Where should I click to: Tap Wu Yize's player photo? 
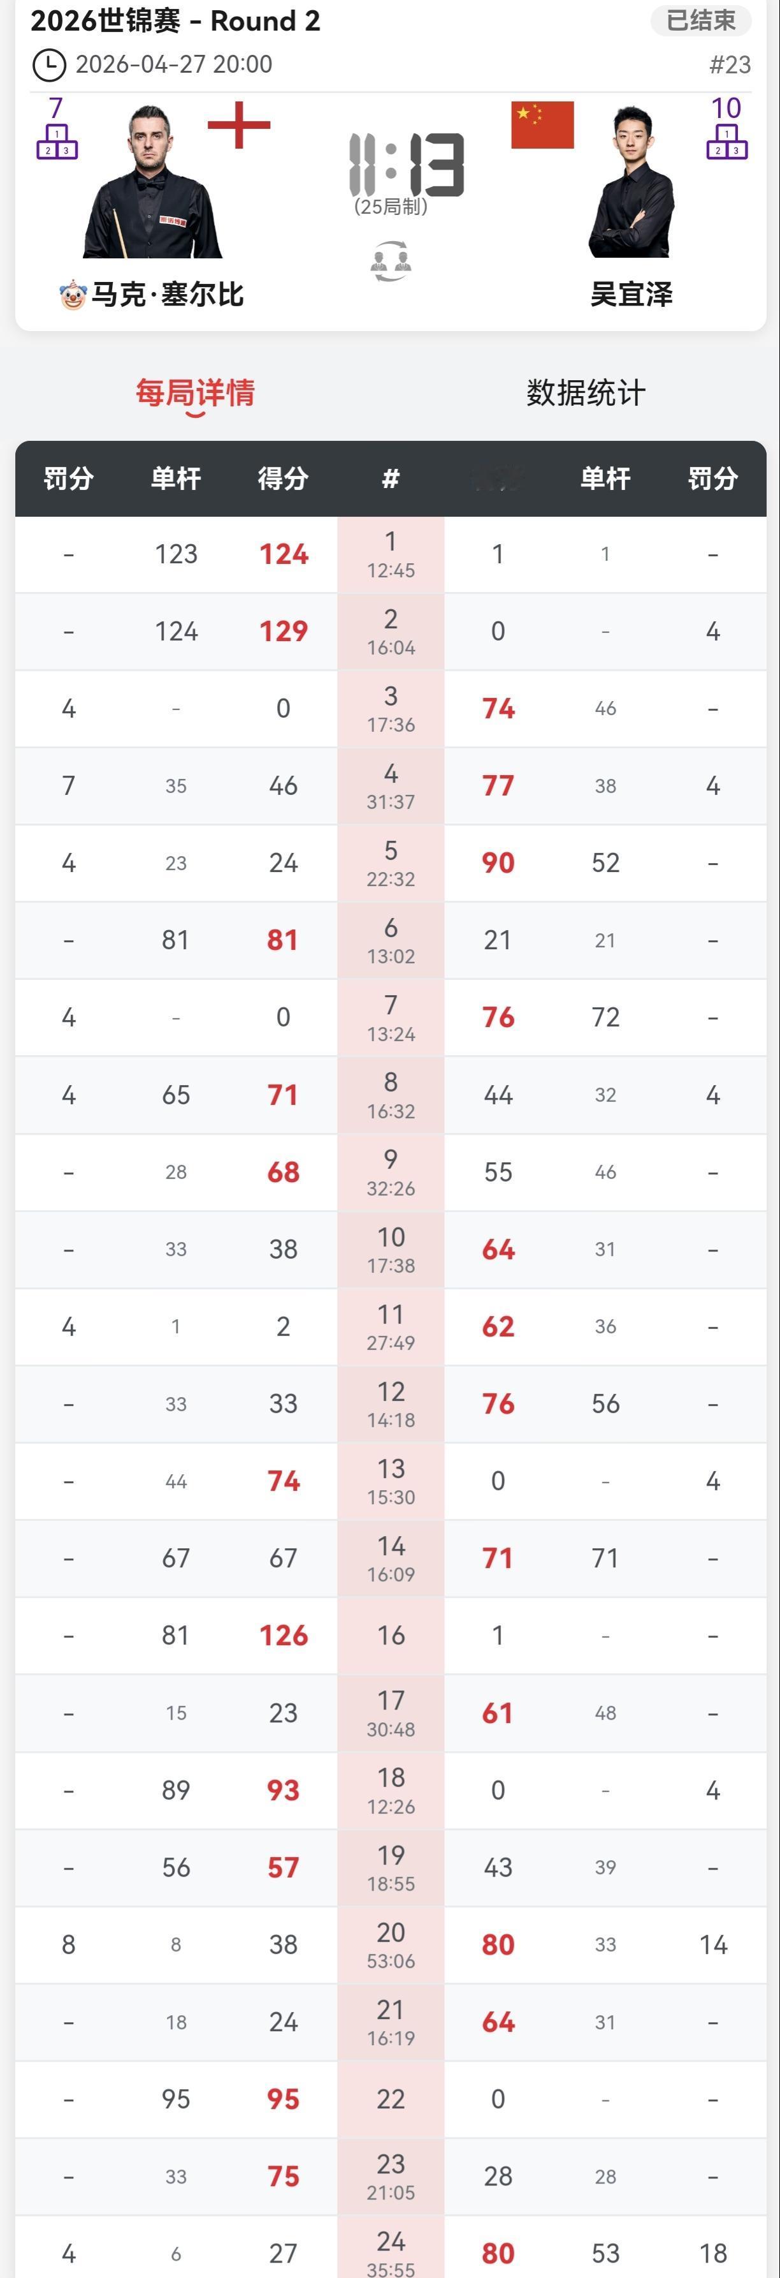point(632,183)
